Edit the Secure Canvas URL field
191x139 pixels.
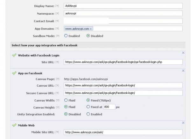pos(123,93)
